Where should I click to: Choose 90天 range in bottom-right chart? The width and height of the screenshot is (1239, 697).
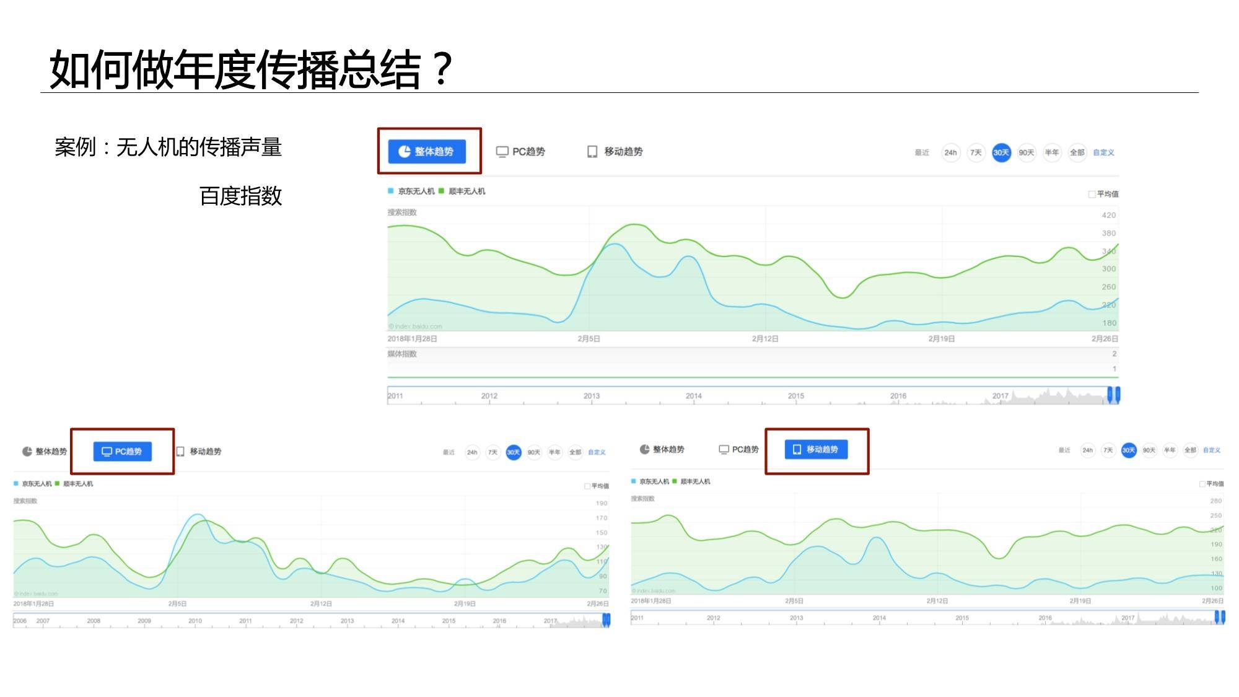coord(1149,450)
